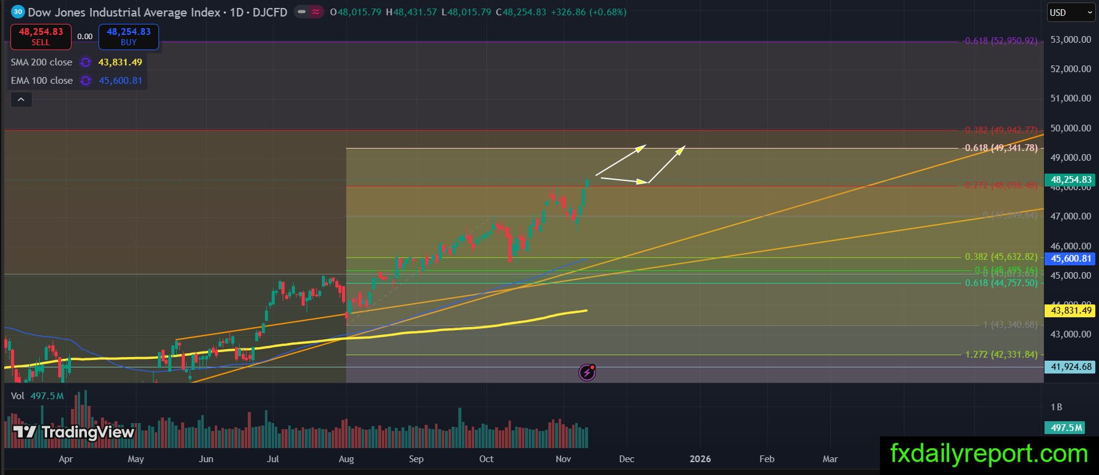
Task: Click the 1B volume axis label
Action: coord(1056,407)
